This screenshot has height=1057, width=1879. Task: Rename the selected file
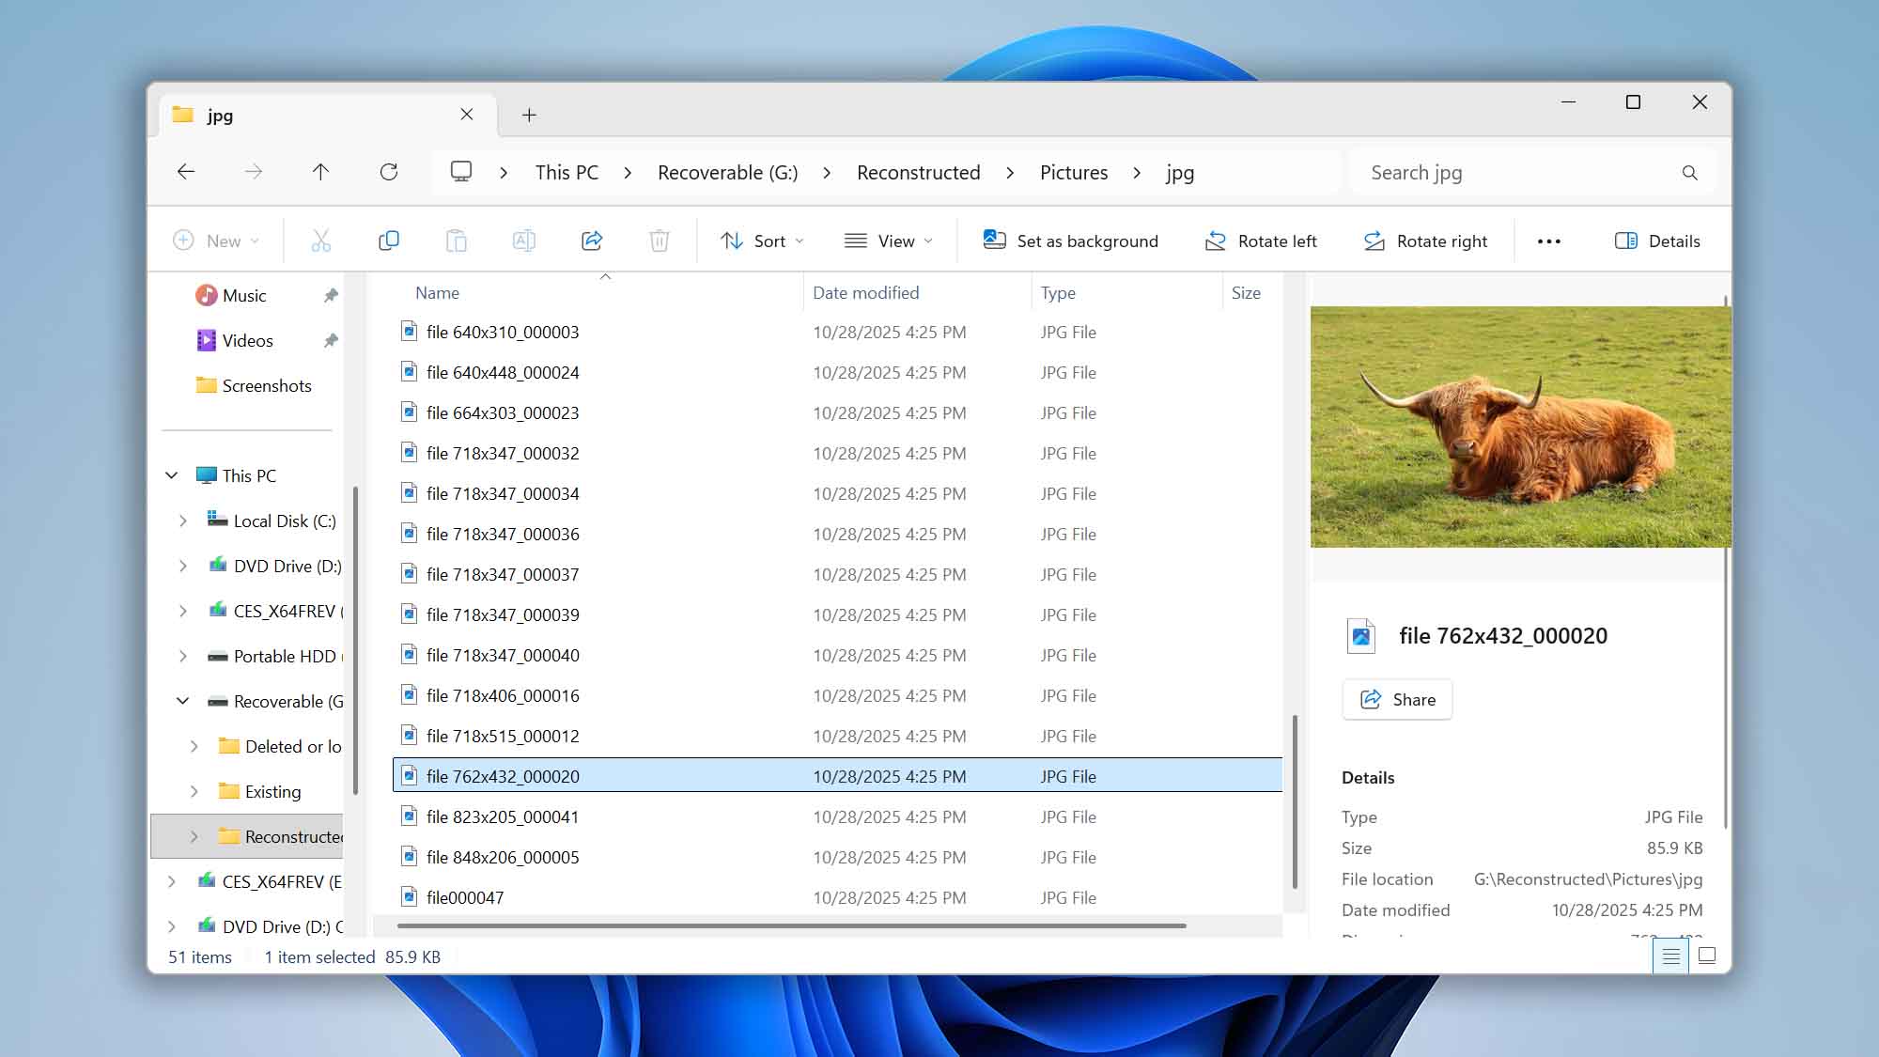pos(524,241)
